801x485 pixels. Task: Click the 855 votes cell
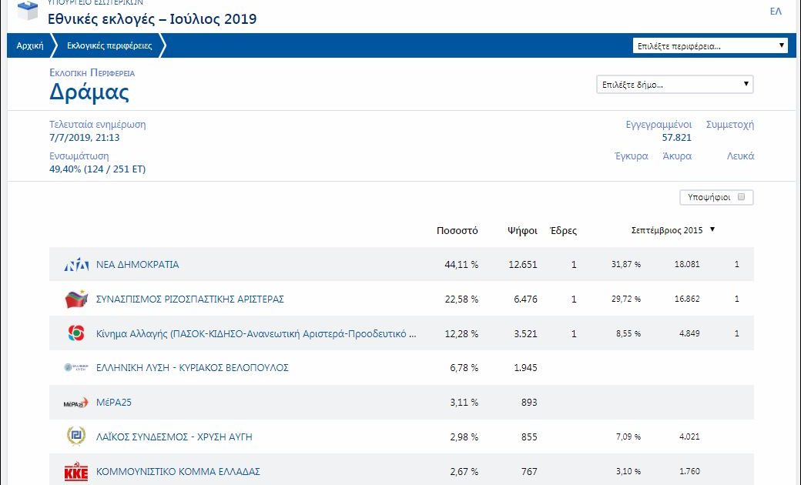coord(529,437)
